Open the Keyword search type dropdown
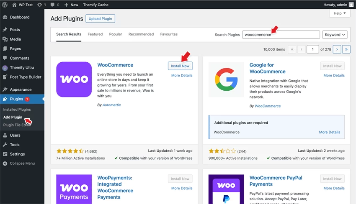Screen dimensions: 356x204 click(x=335, y=35)
